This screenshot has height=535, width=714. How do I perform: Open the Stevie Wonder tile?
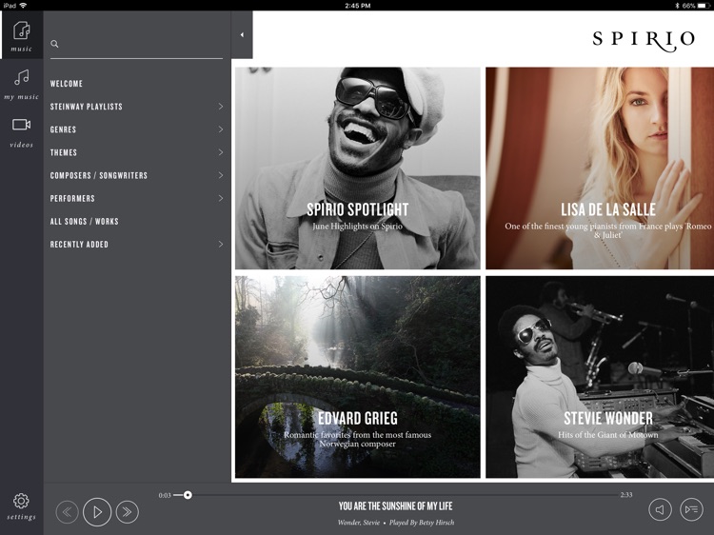tap(600, 377)
